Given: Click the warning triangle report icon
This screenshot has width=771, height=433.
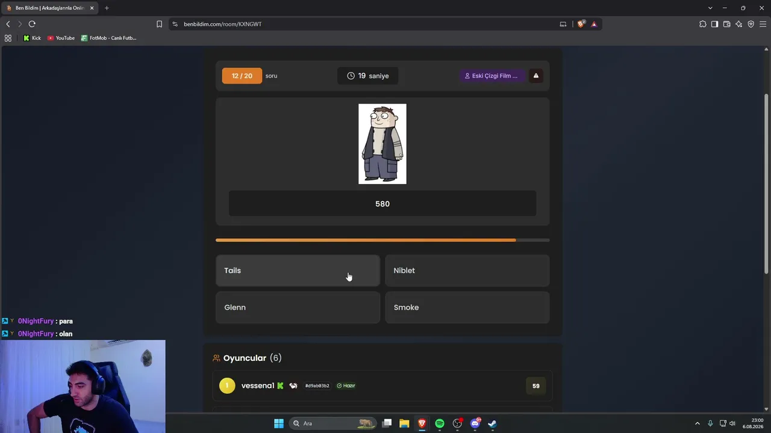Looking at the screenshot, I should (x=536, y=76).
